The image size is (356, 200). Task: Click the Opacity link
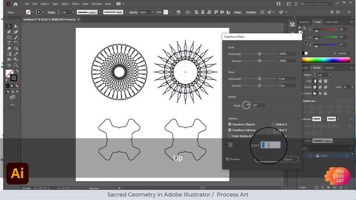point(133,12)
